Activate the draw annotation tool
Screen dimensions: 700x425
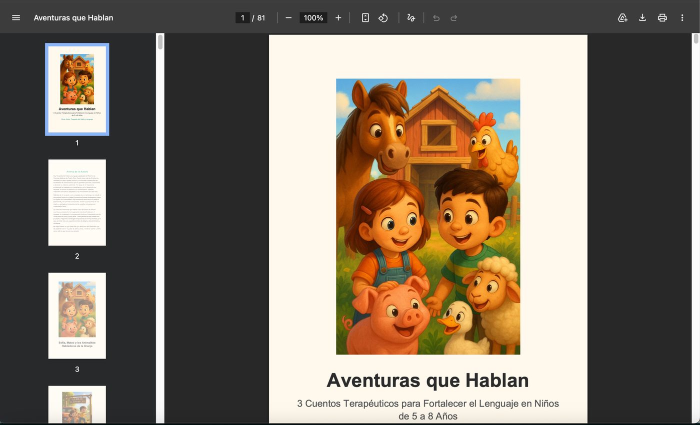[411, 17]
